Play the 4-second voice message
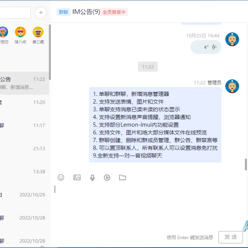 (x=206, y=47)
